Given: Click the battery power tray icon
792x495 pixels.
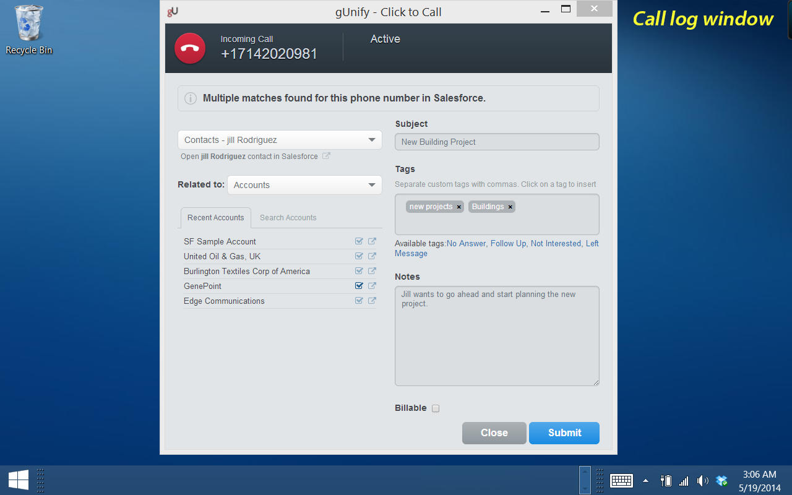Looking at the screenshot, I should pyautogui.click(x=666, y=481).
